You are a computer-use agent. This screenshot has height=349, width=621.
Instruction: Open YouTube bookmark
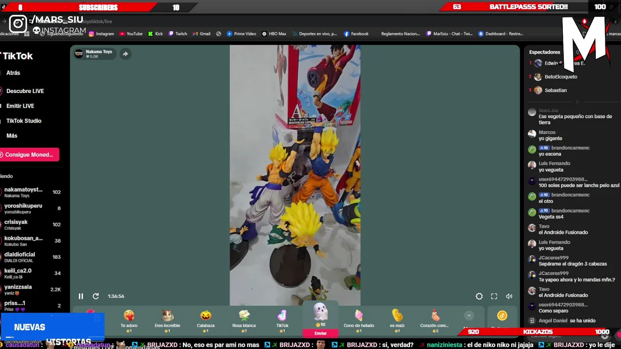point(131,34)
